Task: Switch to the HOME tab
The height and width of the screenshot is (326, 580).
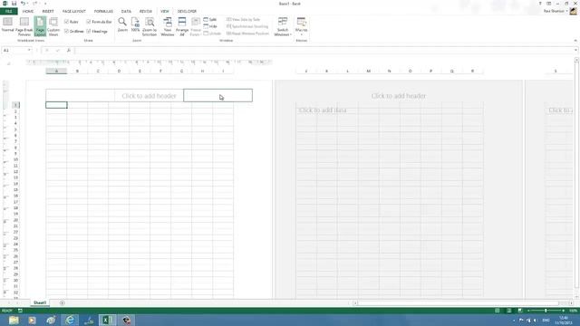Action: [x=28, y=12]
